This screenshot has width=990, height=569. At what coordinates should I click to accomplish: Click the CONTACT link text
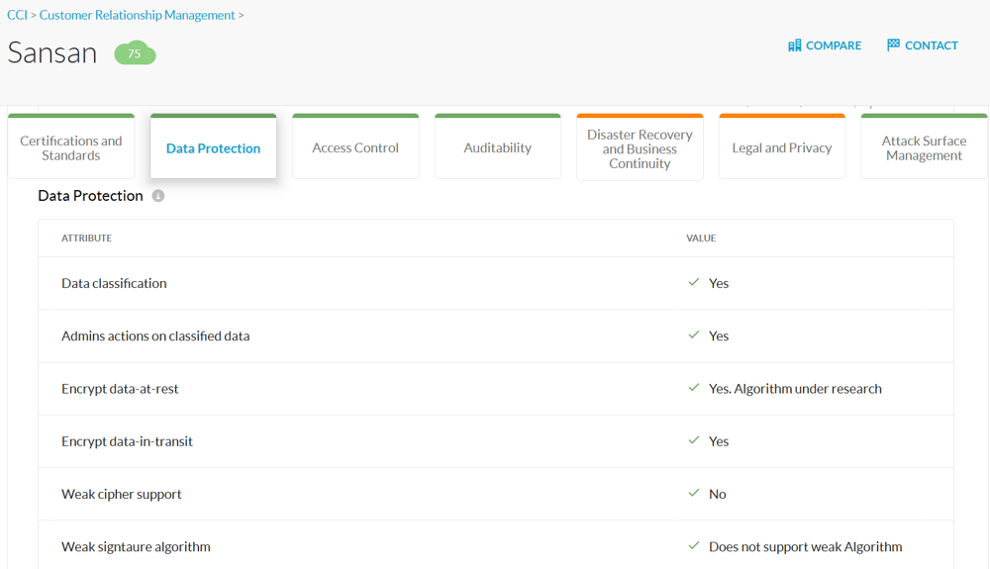pos(932,46)
